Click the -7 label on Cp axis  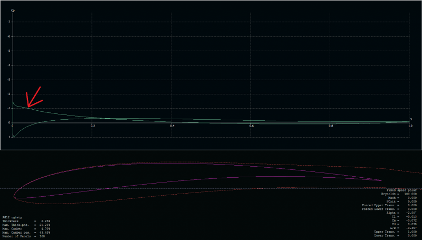coord(9,22)
